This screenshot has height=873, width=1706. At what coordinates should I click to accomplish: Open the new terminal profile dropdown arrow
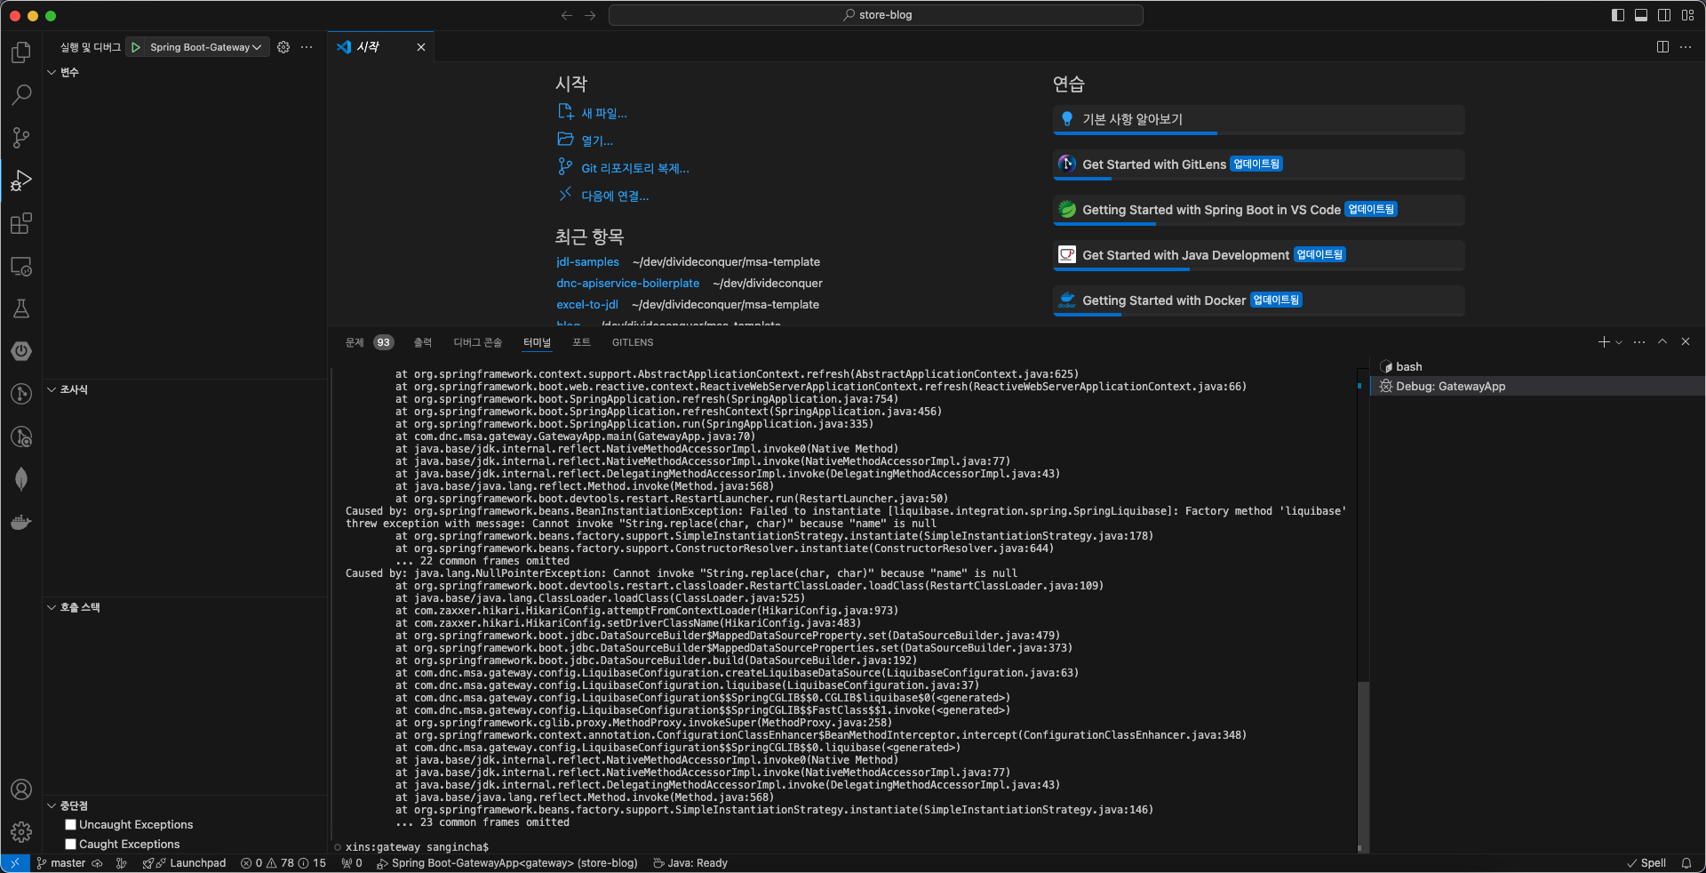[x=1619, y=342]
